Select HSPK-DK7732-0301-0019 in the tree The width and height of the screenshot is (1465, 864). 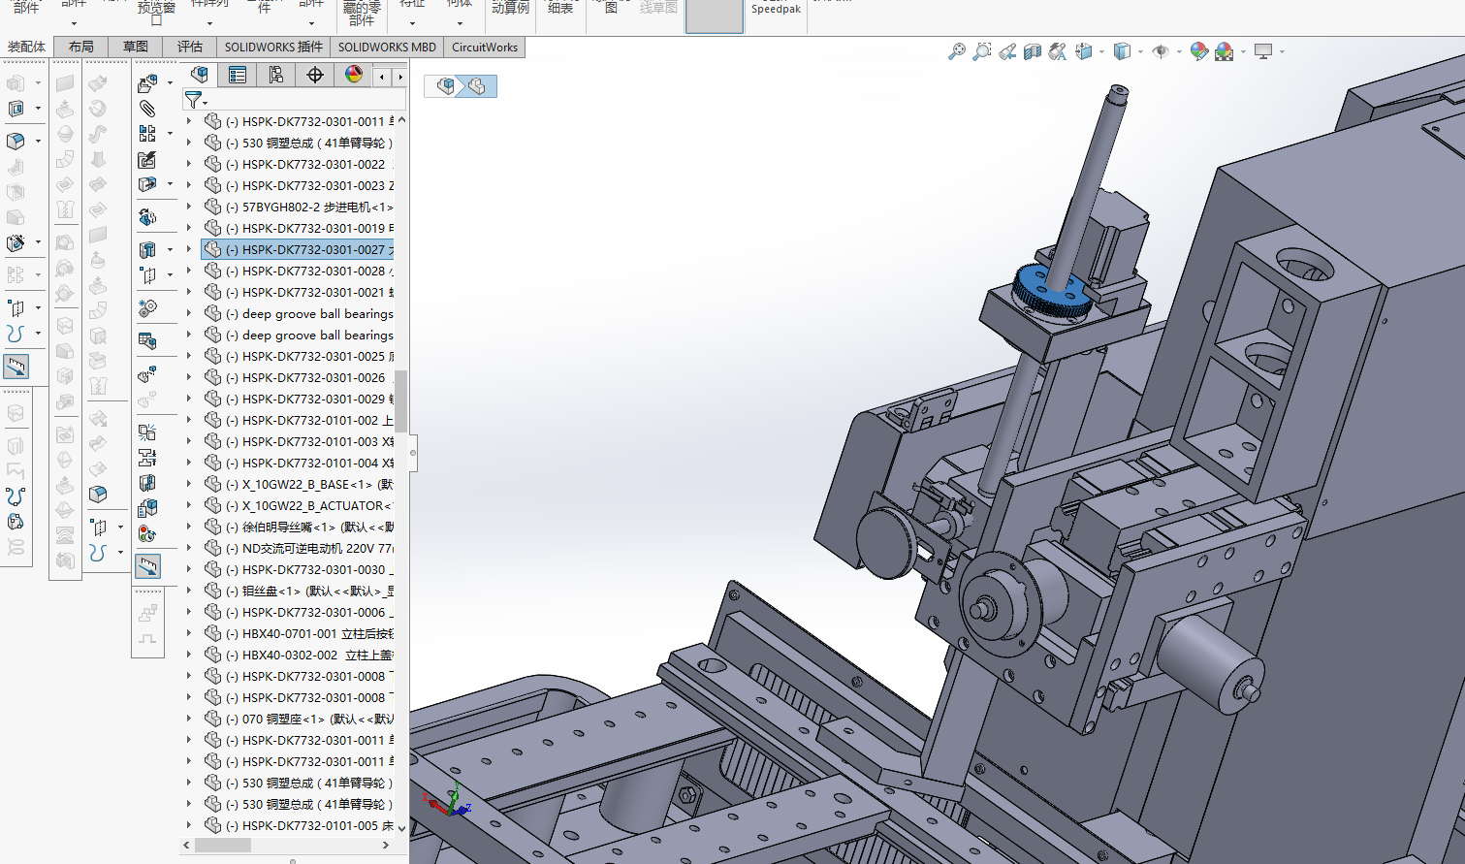pos(301,228)
